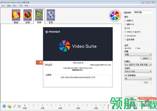
Task: Click into the 光盘名称 disc name field
Action: tap(143, 12)
